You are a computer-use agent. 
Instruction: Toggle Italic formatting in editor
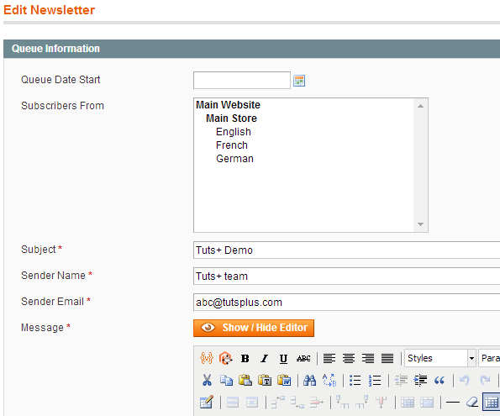point(264,359)
